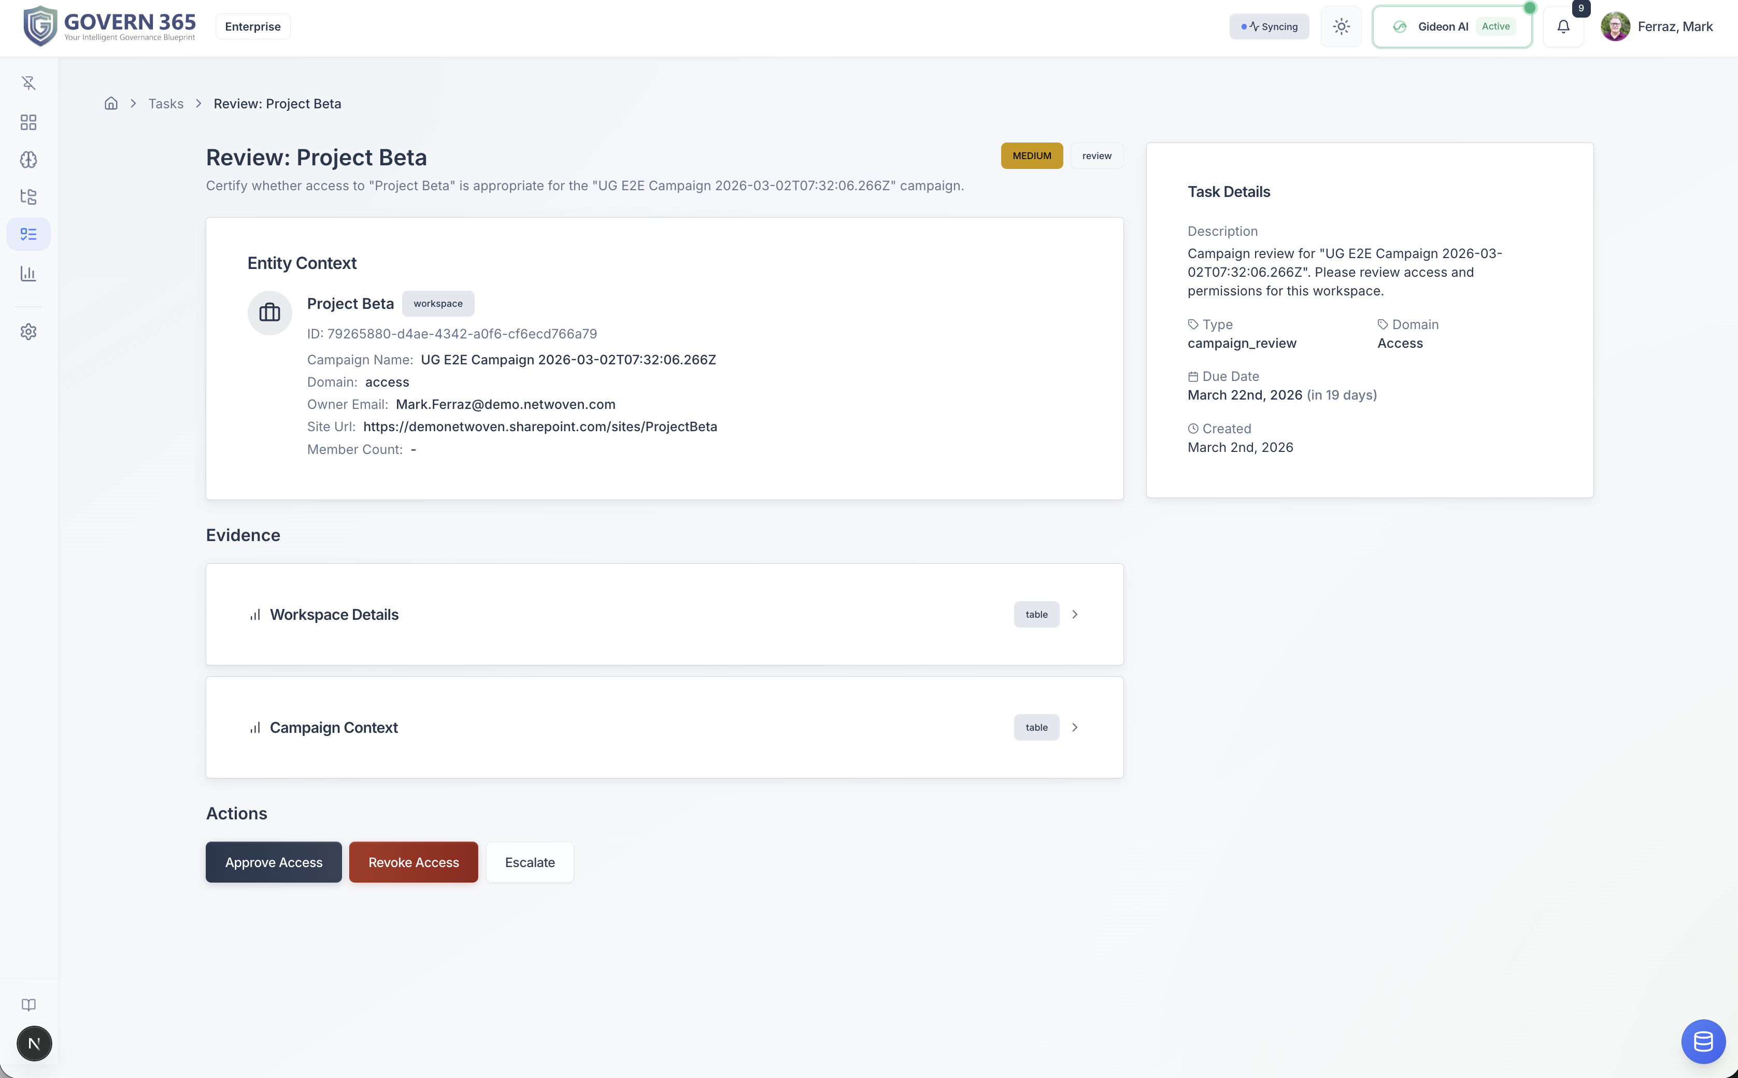
Task: Toggle light/dark theme sun button
Action: click(1341, 27)
